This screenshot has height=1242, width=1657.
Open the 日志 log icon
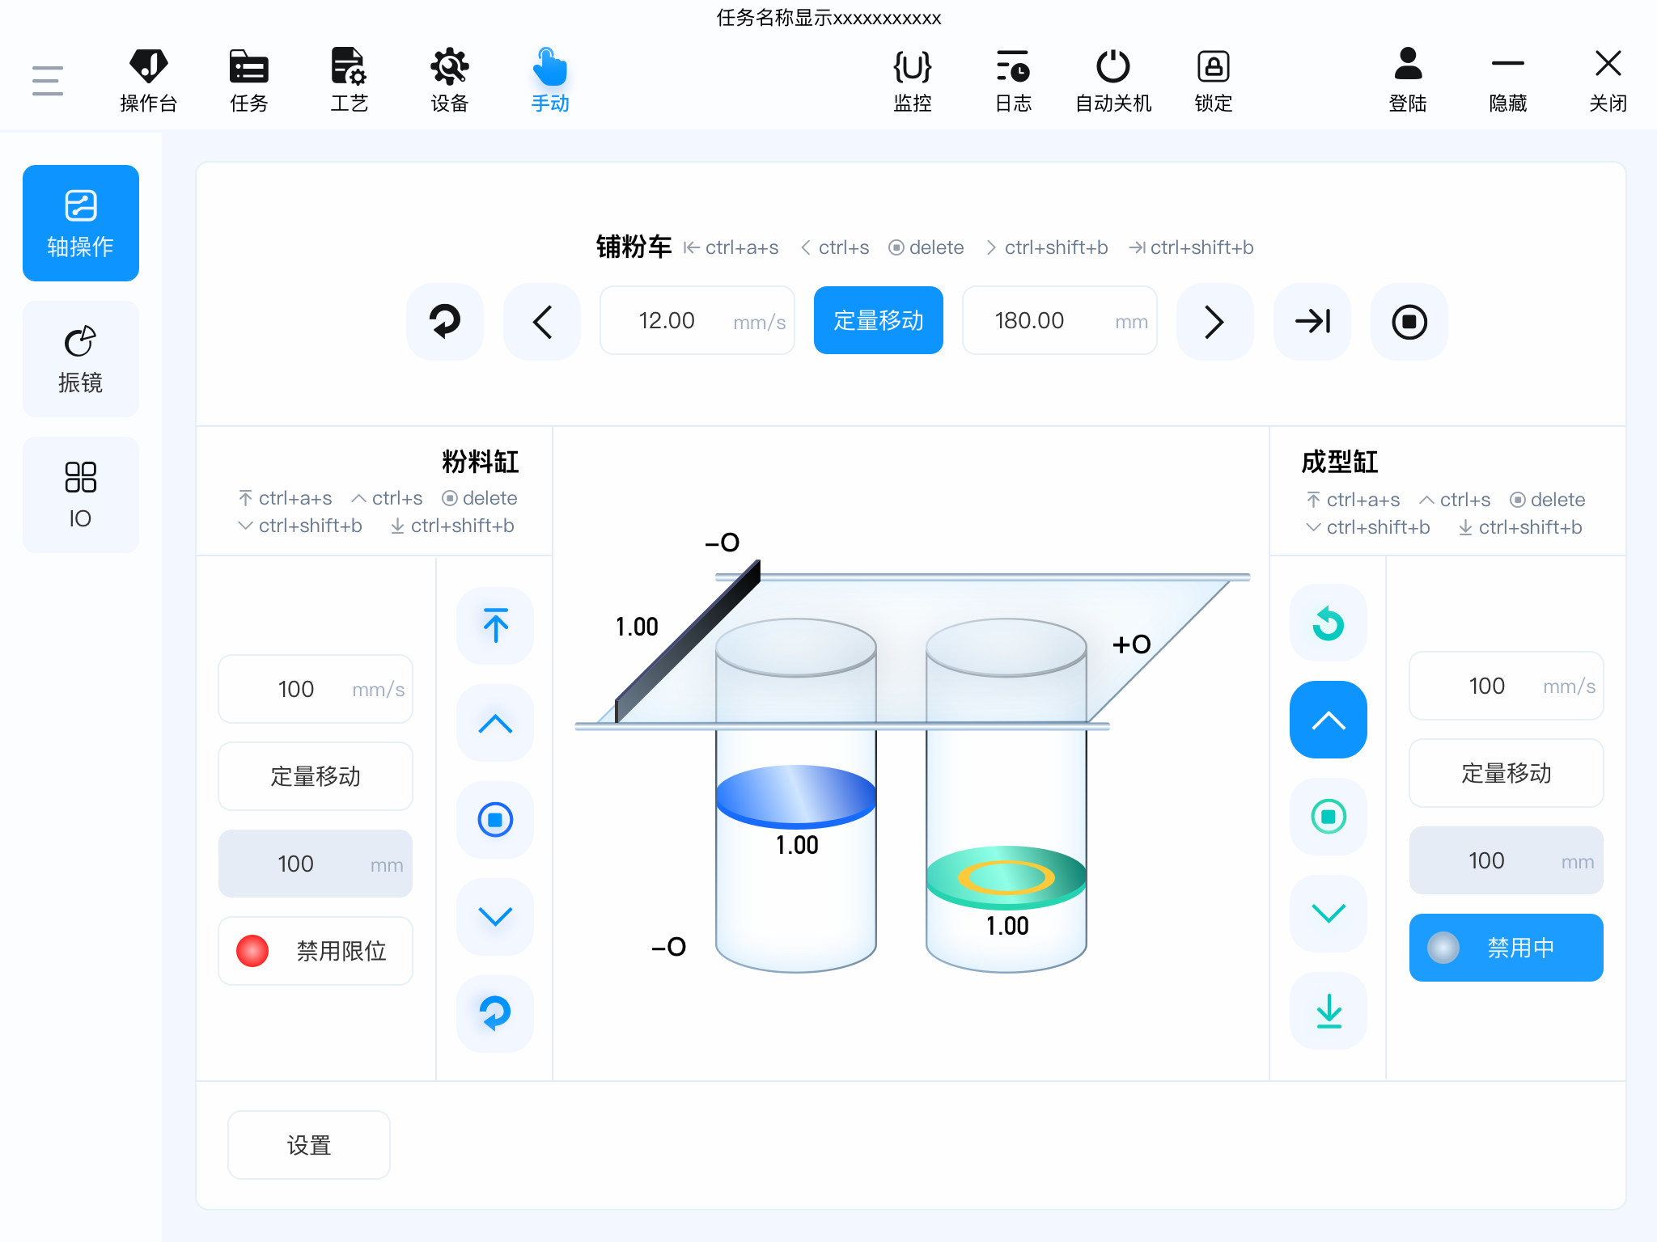pos(1012,81)
